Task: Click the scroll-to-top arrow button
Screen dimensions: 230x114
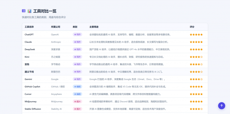Action: [221, 106]
